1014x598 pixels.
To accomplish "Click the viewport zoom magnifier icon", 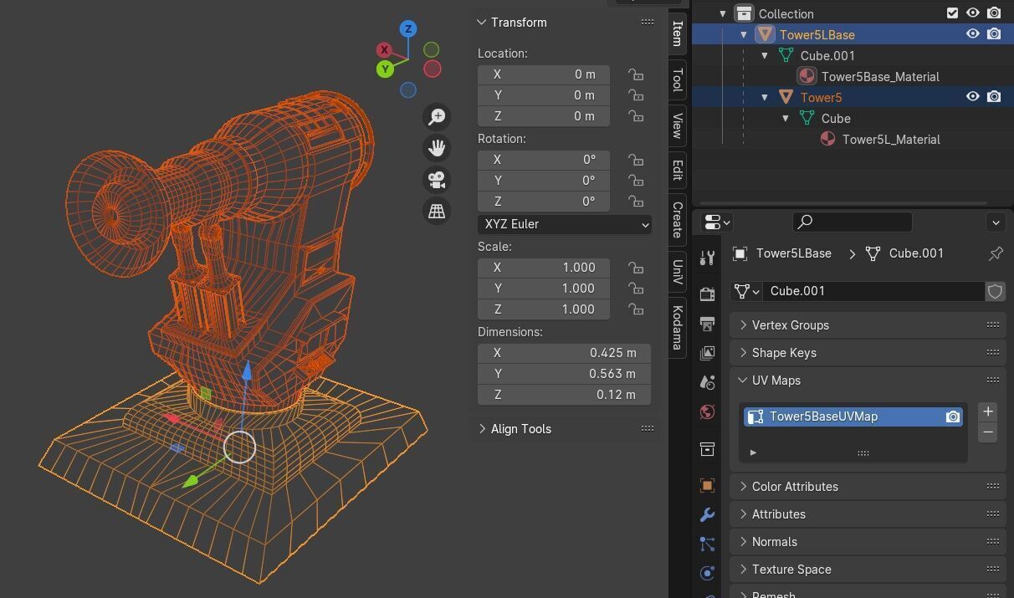I will [437, 116].
